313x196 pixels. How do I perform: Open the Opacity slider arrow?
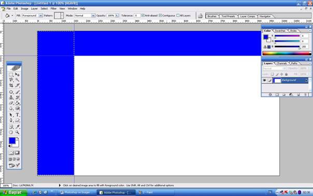(x=117, y=16)
